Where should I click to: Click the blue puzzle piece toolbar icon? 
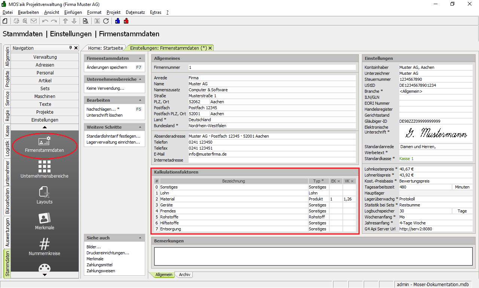[118, 21]
